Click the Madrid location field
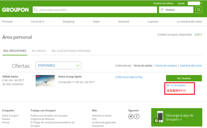The width and height of the screenshot is (207, 128). [x=176, y=10]
